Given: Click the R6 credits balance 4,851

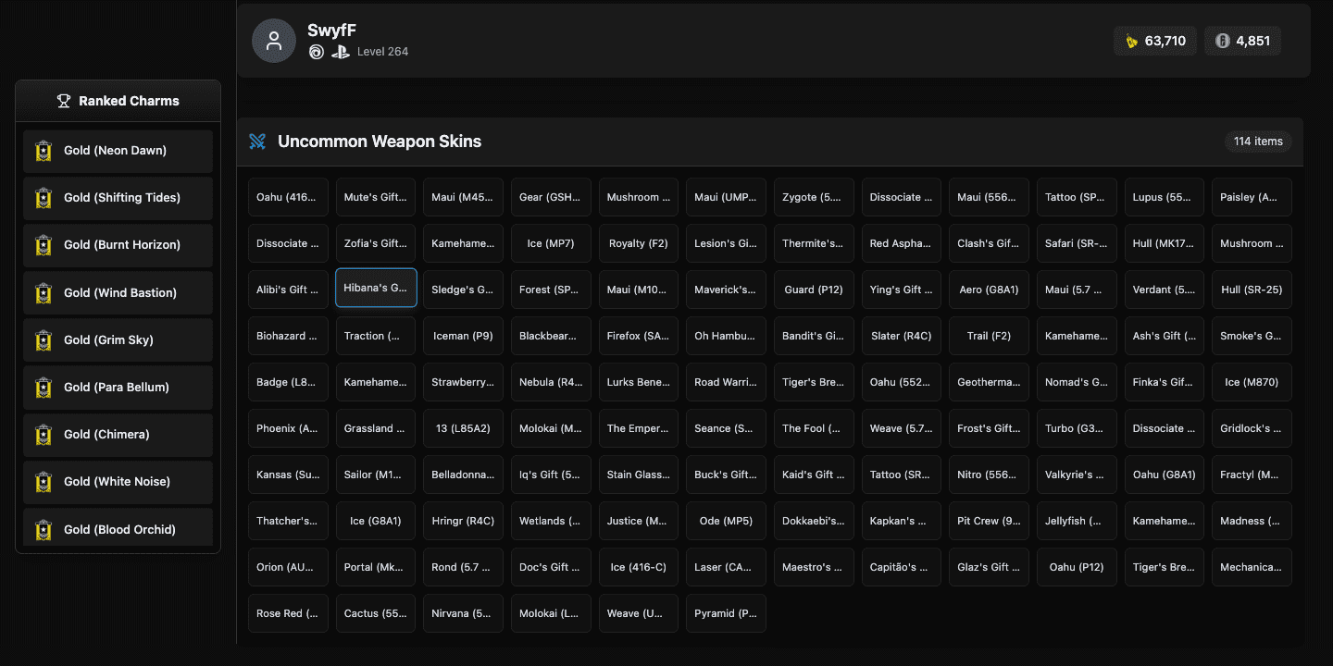Looking at the screenshot, I should pyautogui.click(x=1242, y=41).
